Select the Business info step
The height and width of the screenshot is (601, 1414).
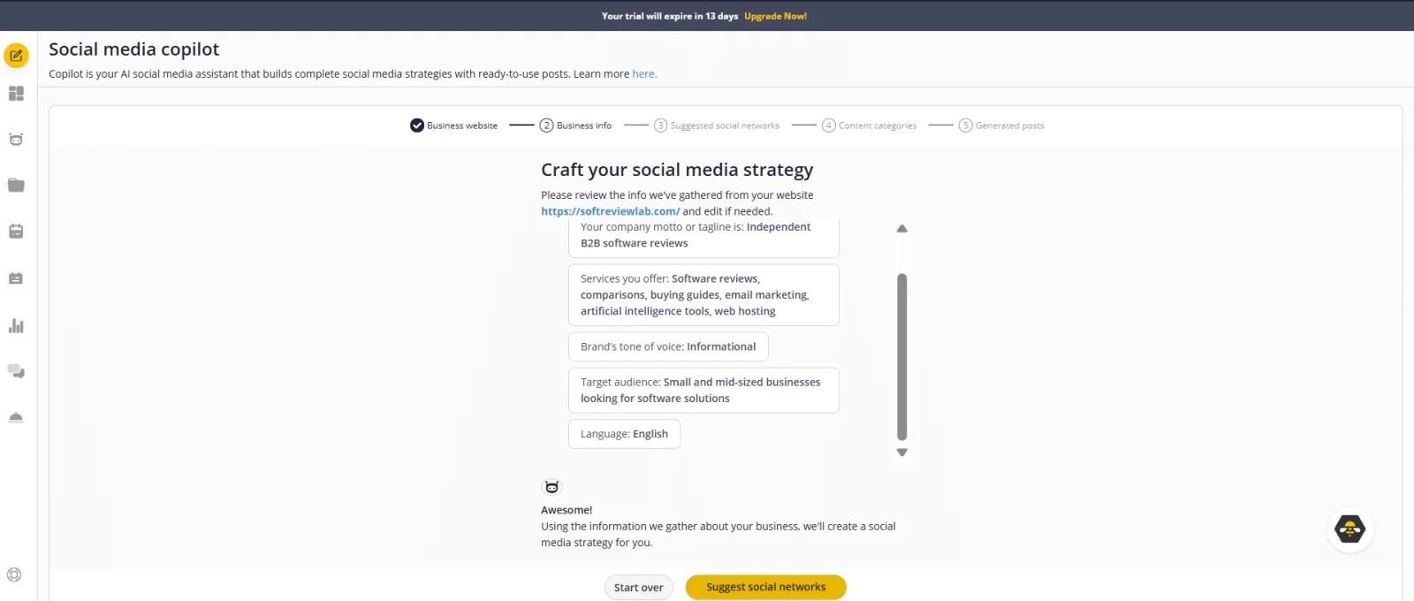575,126
